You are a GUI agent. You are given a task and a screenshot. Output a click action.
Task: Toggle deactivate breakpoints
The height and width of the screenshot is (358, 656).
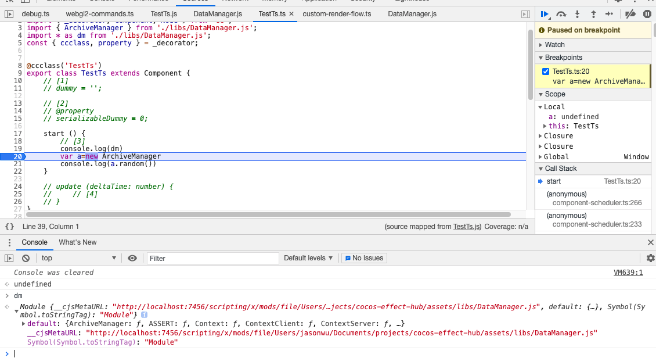[630, 14]
